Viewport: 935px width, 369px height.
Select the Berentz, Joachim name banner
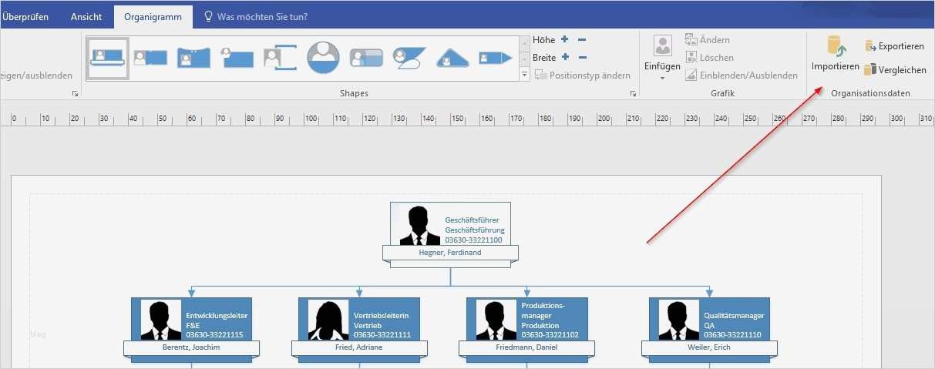click(x=191, y=347)
